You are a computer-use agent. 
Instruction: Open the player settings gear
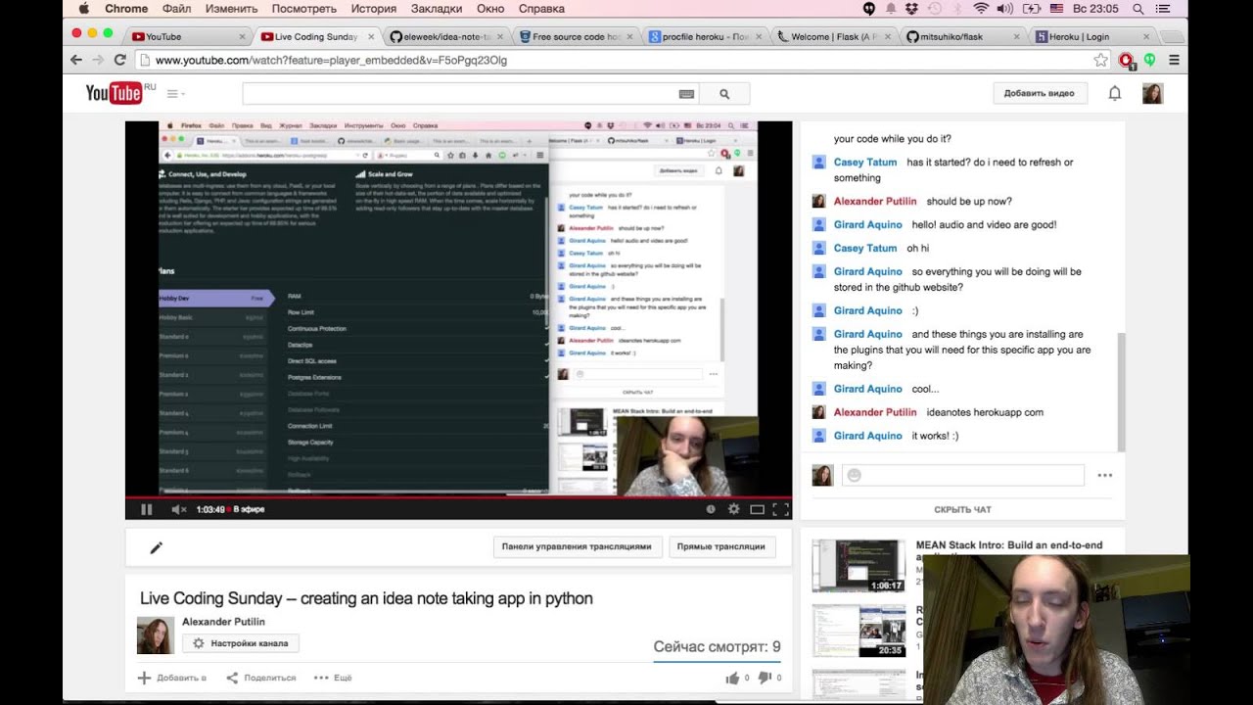coord(733,509)
